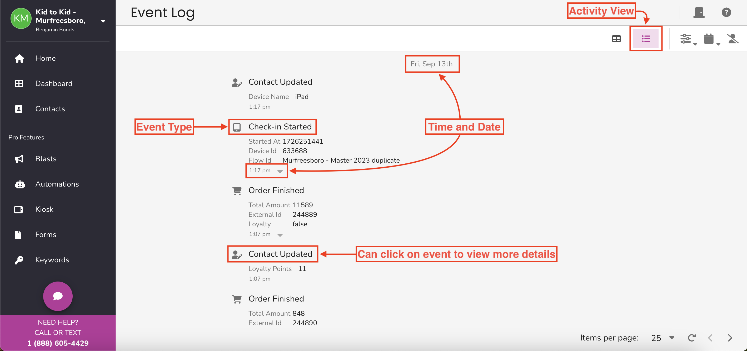The height and width of the screenshot is (351, 747).
Task: Click the phone number 1 (888) 605-4429
Action: point(58,343)
